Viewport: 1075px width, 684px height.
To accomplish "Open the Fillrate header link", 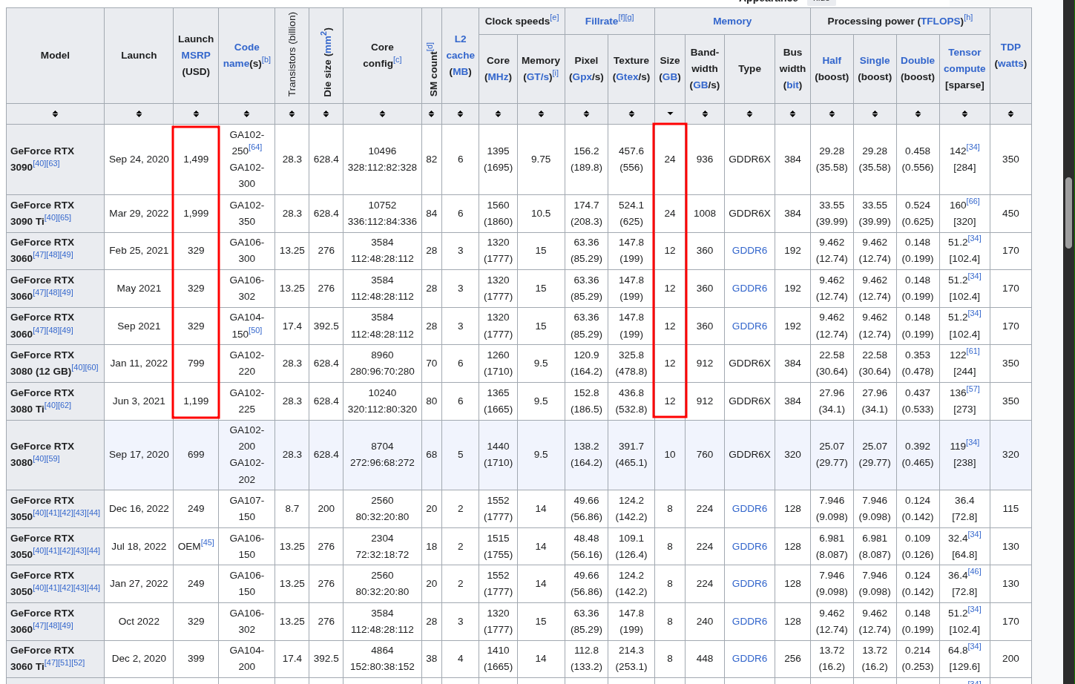I will [601, 22].
